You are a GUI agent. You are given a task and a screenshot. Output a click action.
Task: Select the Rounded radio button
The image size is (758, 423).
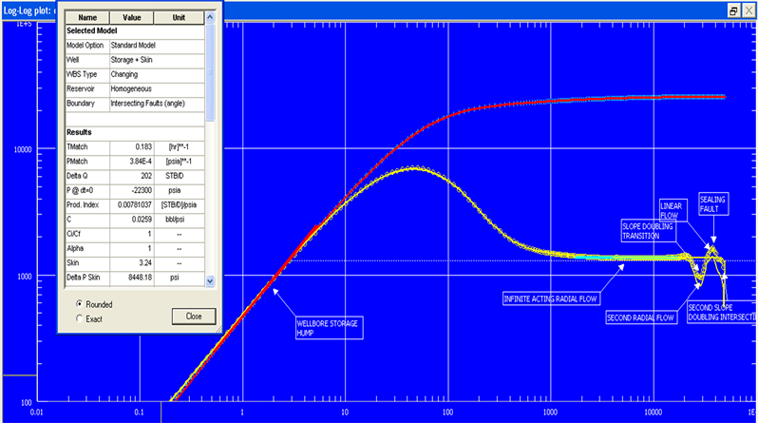click(x=79, y=304)
